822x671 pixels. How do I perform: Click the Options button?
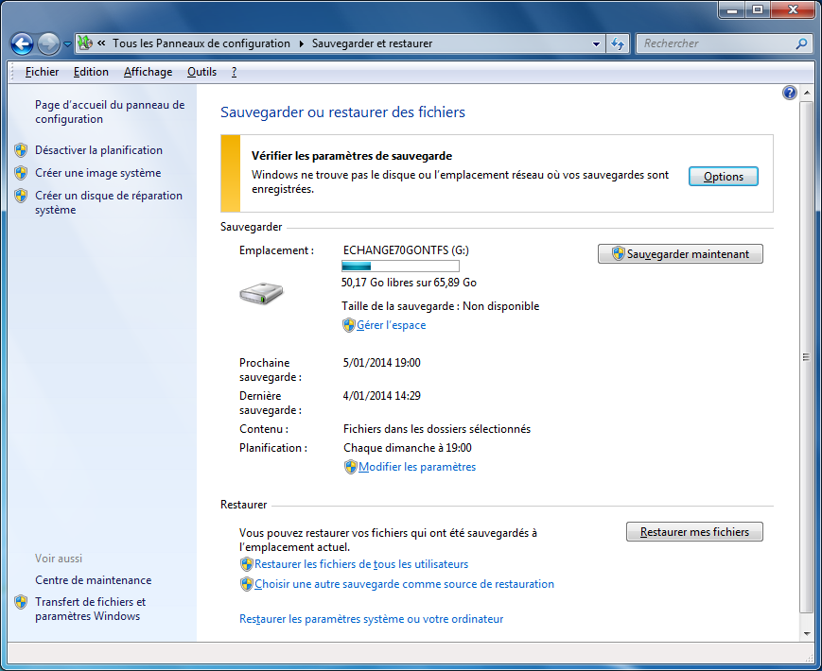[723, 177]
